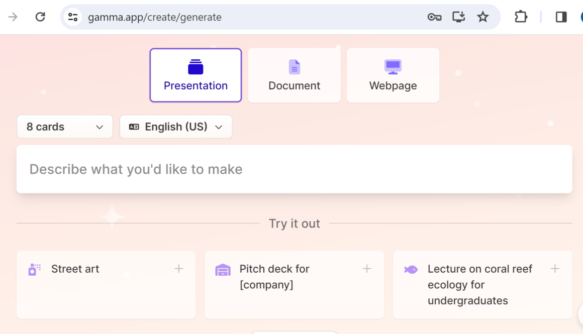Viewport: 583px width, 334px height.
Task: Open the browser side panel icon
Action: pyautogui.click(x=561, y=17)
